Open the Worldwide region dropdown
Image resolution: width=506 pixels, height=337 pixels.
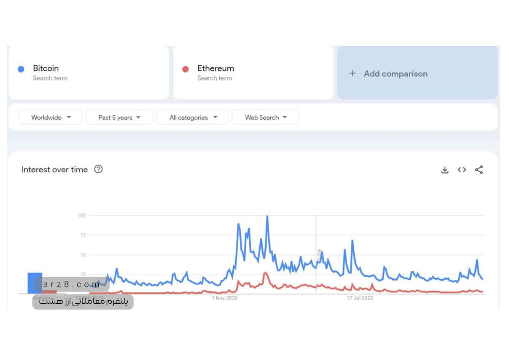[50, 118]
